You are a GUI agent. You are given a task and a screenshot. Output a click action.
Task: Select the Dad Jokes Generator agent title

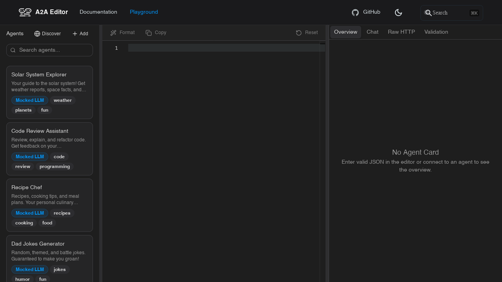point(38,243)
